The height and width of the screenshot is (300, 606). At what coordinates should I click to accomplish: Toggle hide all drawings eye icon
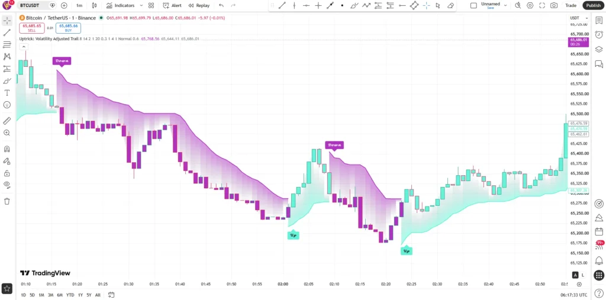click(x=7, y=185)
